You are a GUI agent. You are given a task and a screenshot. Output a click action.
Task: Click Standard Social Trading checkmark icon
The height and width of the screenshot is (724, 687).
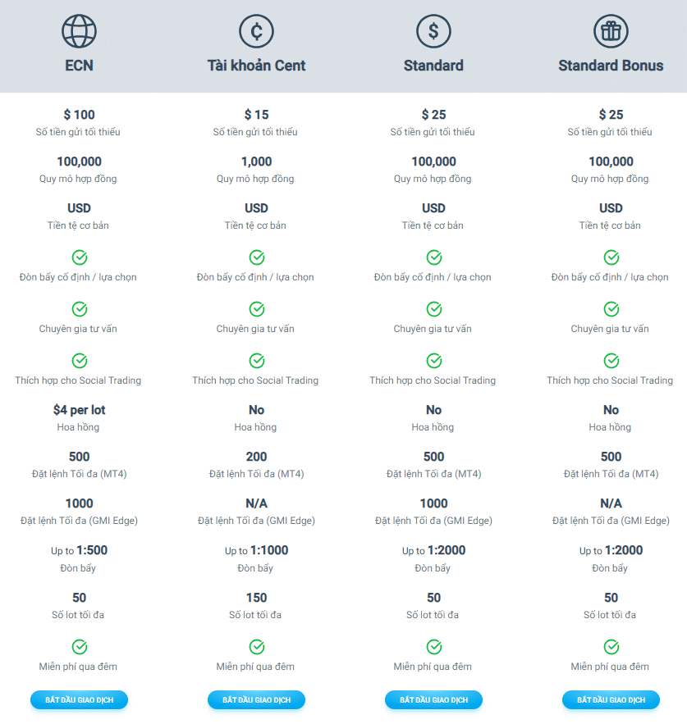[x=433, y=361]
